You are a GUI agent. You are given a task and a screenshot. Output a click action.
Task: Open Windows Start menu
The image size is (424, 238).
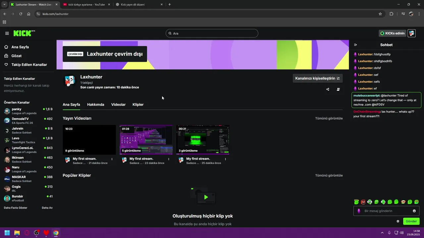pyautogui.click(x=7, y=233)
